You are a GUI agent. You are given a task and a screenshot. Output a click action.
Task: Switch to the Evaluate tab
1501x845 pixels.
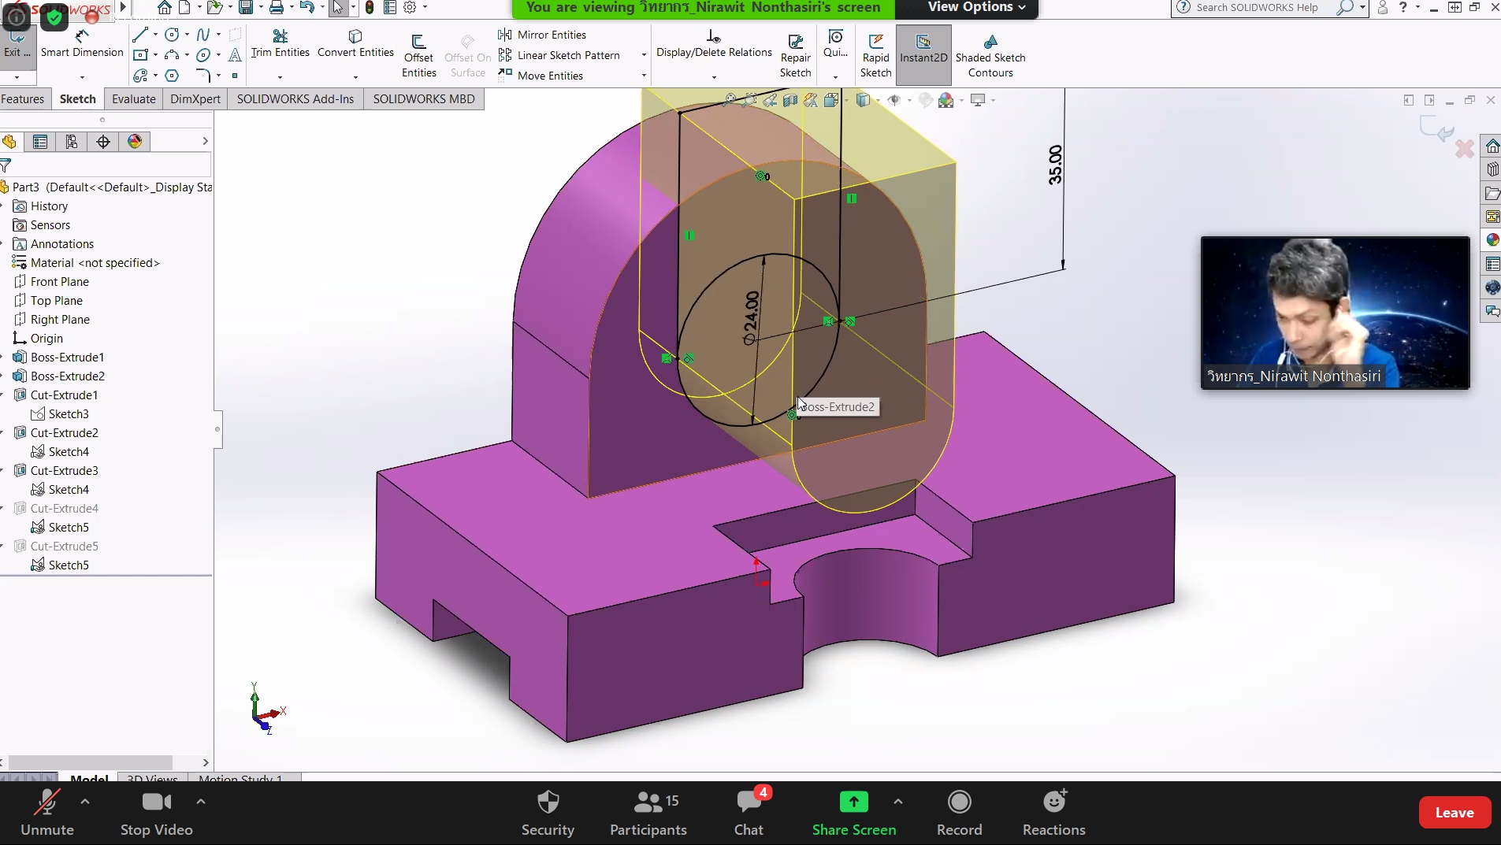(134, 99)
